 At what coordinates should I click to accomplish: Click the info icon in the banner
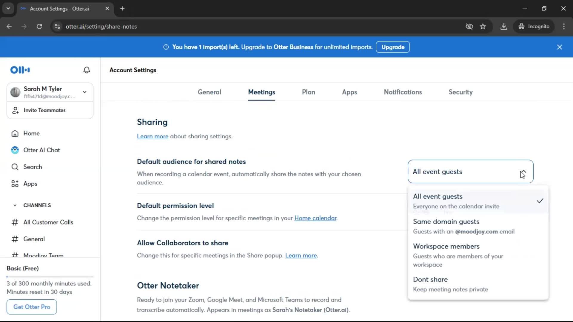coord(166,47)
